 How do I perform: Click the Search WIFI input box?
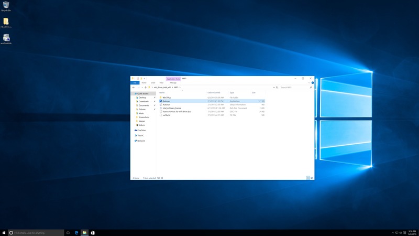tap(293, 87)
